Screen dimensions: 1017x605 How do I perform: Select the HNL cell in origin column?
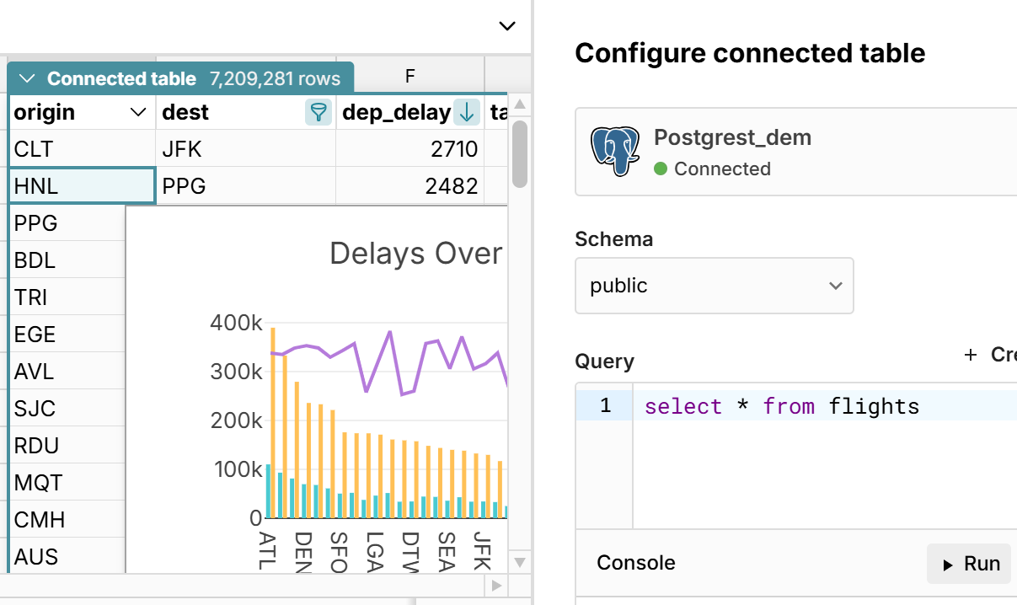[83, 186]
